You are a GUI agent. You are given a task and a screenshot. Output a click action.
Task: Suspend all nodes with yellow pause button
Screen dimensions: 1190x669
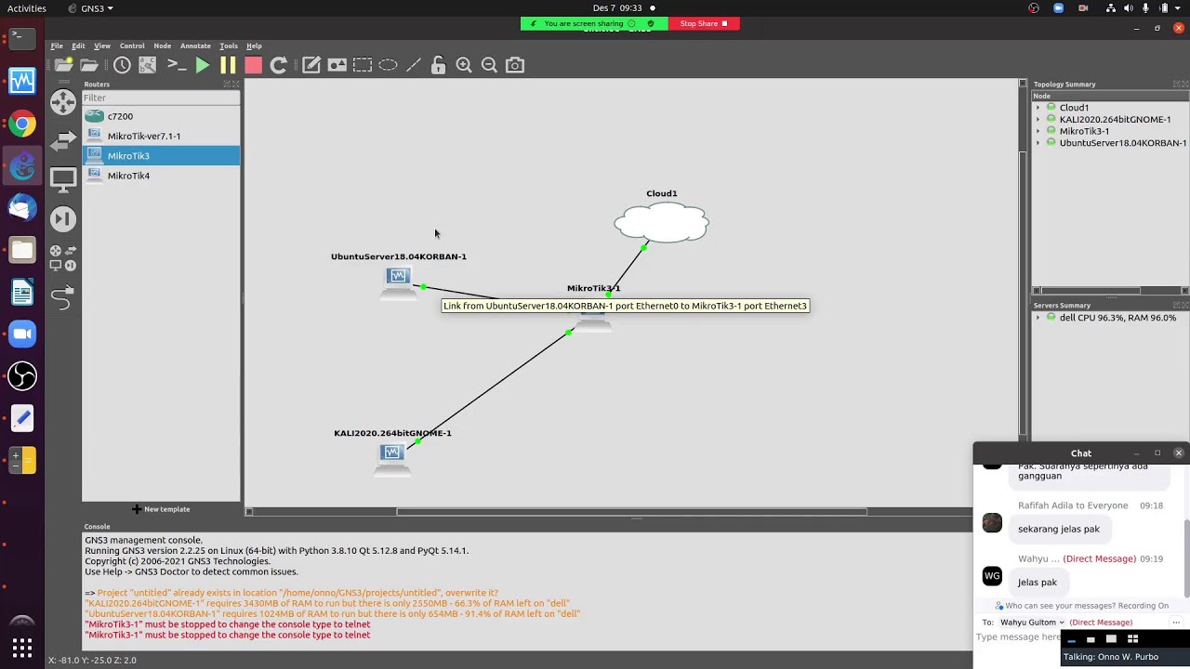(x=228, y=65)
